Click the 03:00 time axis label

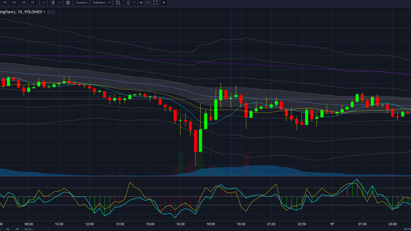393,224
